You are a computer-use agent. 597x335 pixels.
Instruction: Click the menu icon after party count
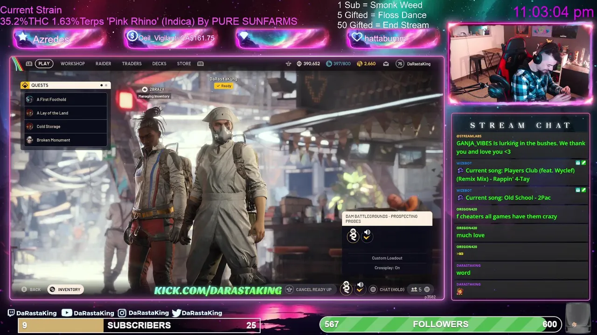point(427,289)
